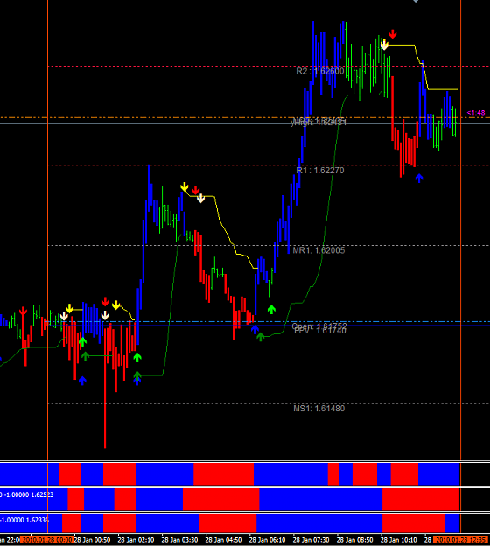Click the 28 Jan 04:50 time axis label
The width and height of the screenshot is (490, 547).
pos(223,540)
